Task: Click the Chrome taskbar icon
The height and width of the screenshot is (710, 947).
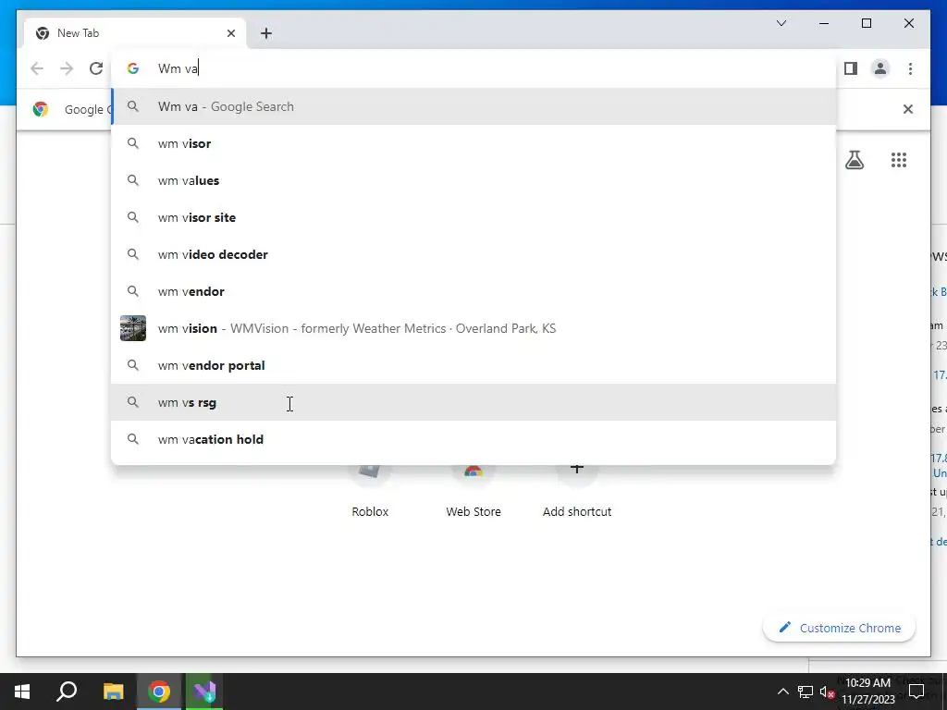Action: click(159, 692)
